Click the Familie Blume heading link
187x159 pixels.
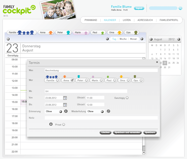pyautogui.click(x=121, y=7)
